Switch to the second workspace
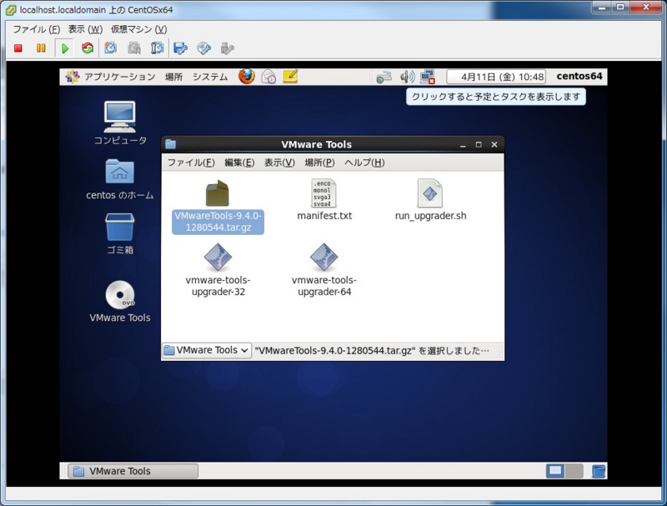The height and width of the screenshot is (506, 667). 574,471
